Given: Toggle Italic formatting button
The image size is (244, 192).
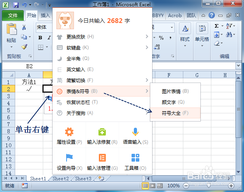Looking at the screenshot, I should 49,37.
